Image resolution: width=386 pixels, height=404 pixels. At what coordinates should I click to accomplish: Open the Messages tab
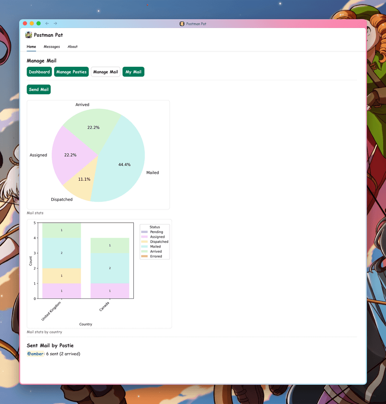(x=52, y=47)
